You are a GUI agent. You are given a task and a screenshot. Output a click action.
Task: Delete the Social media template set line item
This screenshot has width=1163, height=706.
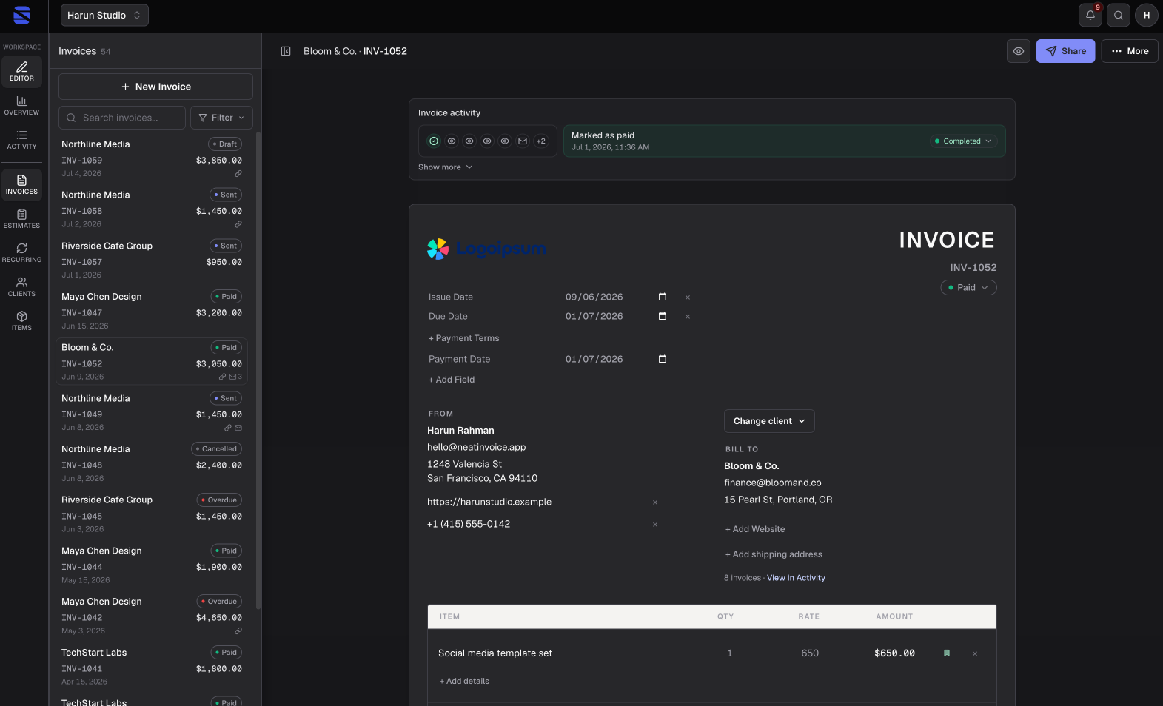point(975,654)
